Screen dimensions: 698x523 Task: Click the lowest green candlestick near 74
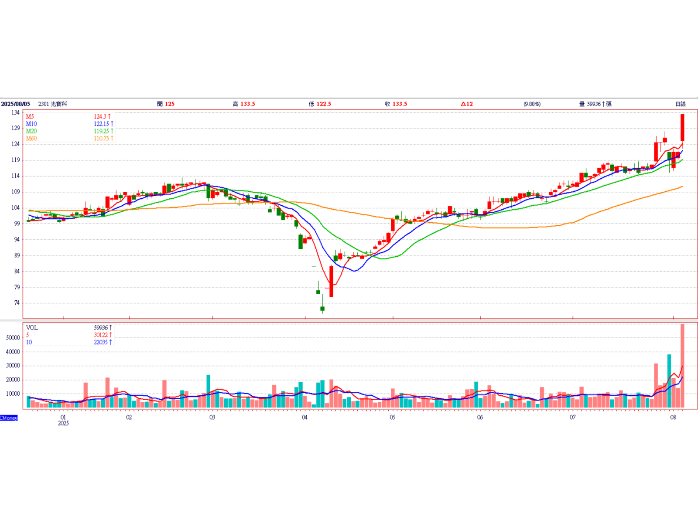[x=322, y=309]
